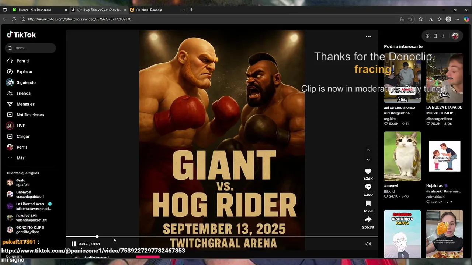Add page to favorites with star icon
The width and height of the screenshot is (472, 265).
[410, 19]
